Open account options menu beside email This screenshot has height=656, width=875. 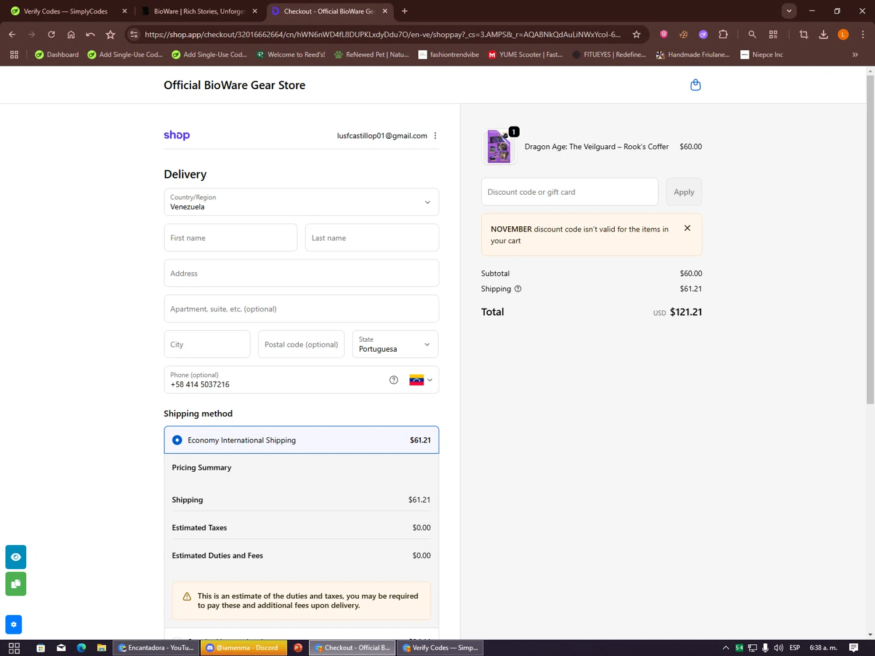[x=435, y=136]
